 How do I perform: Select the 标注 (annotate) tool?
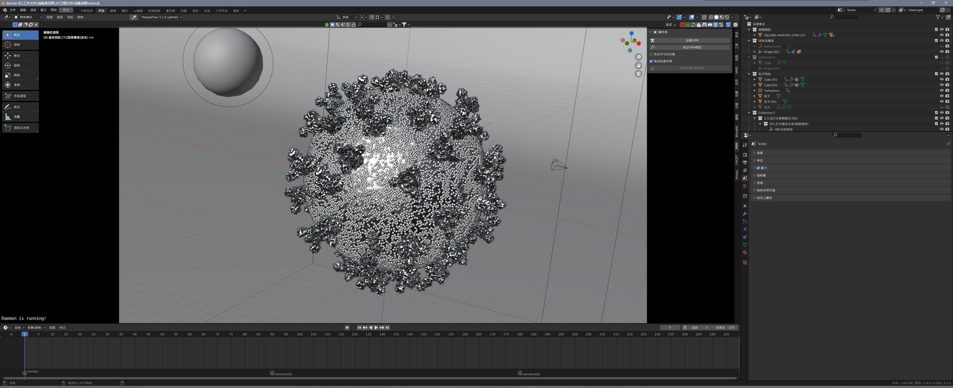[21, 107]
